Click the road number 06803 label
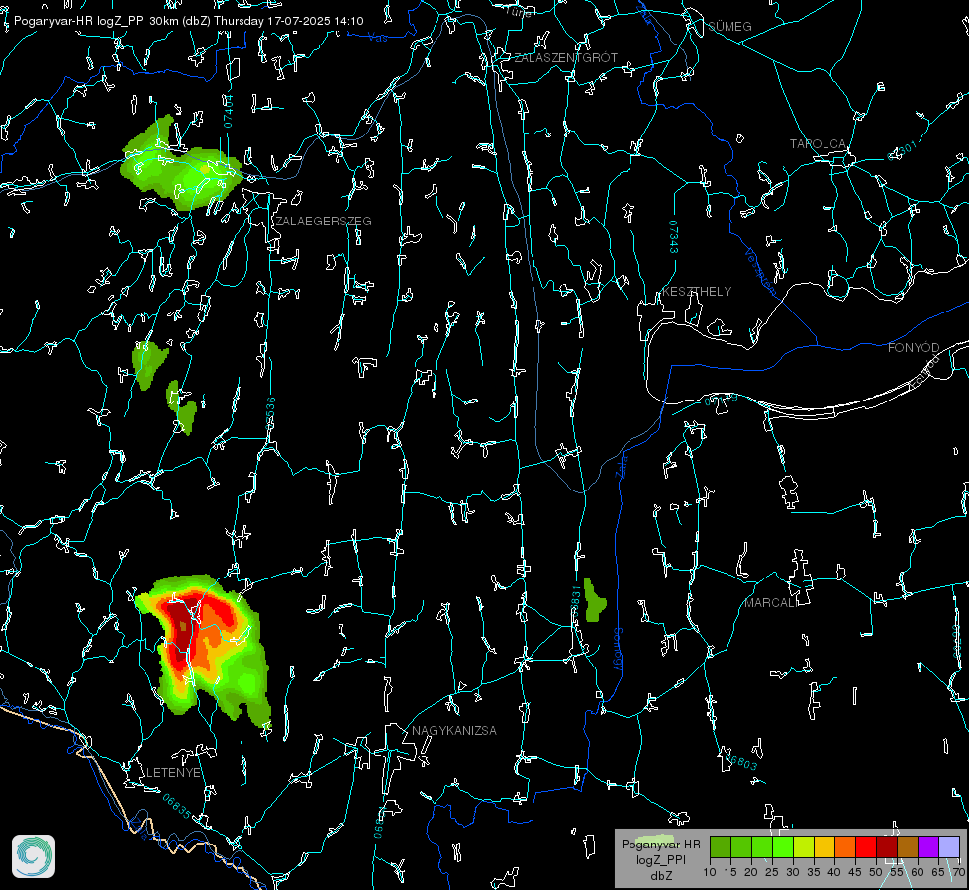This screenshot has width=969, height=890. (739, 761)
